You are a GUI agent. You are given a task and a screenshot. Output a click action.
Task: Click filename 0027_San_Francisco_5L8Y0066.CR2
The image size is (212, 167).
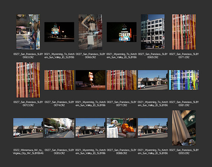(90, 56)
